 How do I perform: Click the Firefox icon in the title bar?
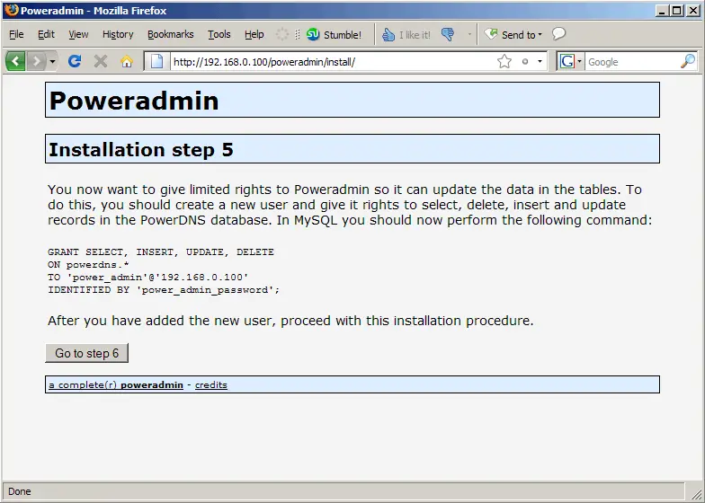12,10
